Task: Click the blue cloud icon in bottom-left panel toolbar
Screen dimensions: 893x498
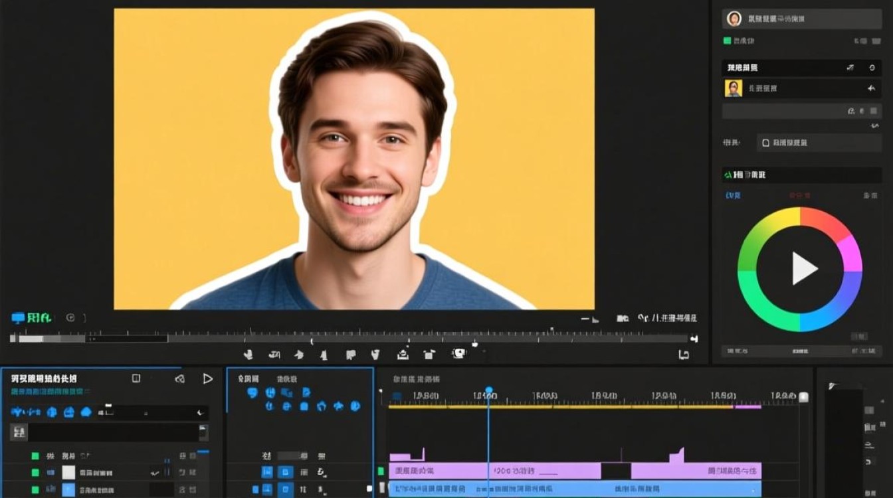Action: click(86, 412)
